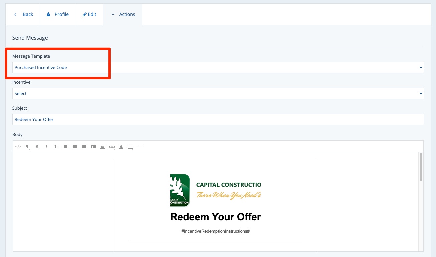The width and height of the screenshot is (436, 257).
Task: Toggle HTML source code view
Action: click(x=18, y=147)
